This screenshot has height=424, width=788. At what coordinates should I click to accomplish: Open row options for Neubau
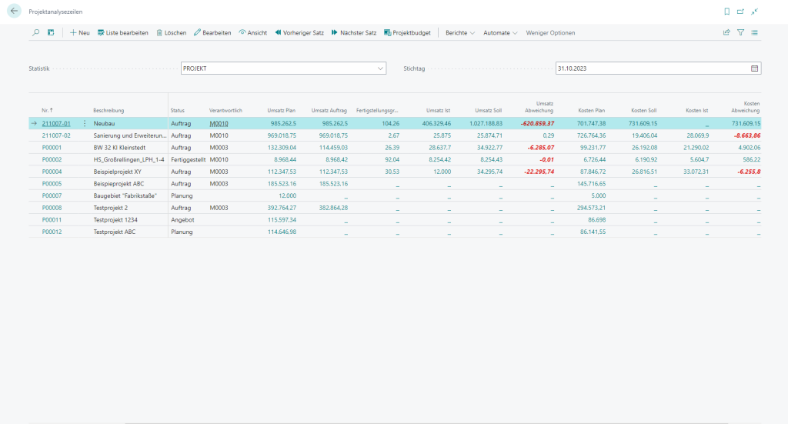coord(85,124)
